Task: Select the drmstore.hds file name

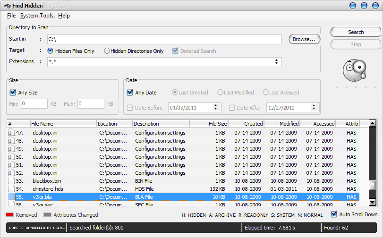Action: point(48,189)
